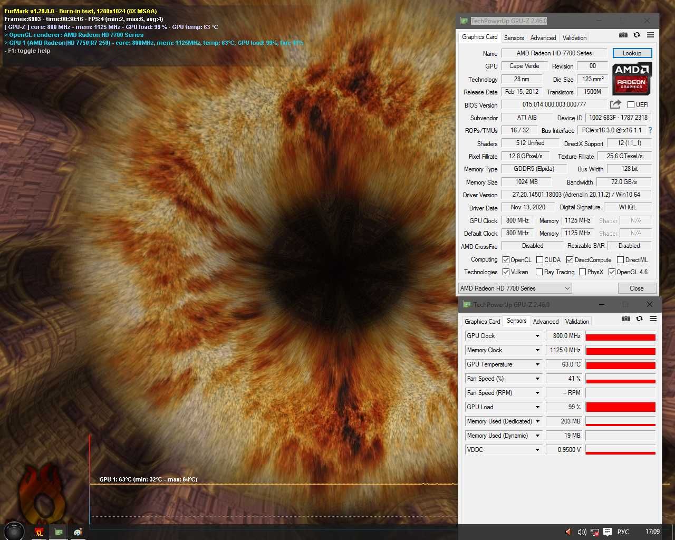This screenshot has height=540, width=675.
Task: Click camera icon in lower Sensors window
Action: coord(626,319)
